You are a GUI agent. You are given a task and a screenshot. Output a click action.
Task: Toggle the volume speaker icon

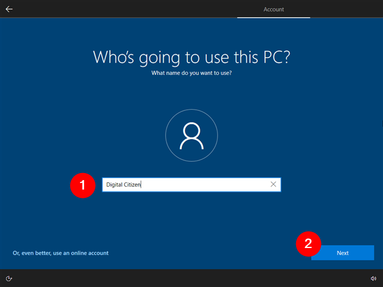pos(374,279)
